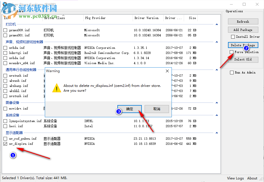Click the Select Old button
Image resolution: width=264 pixels, height=182 pixels.
point(243,60)
